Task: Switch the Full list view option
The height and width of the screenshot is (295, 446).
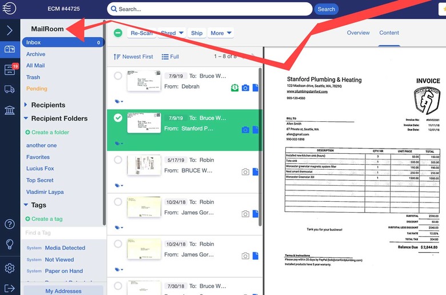Action: [x=170, y=57]
